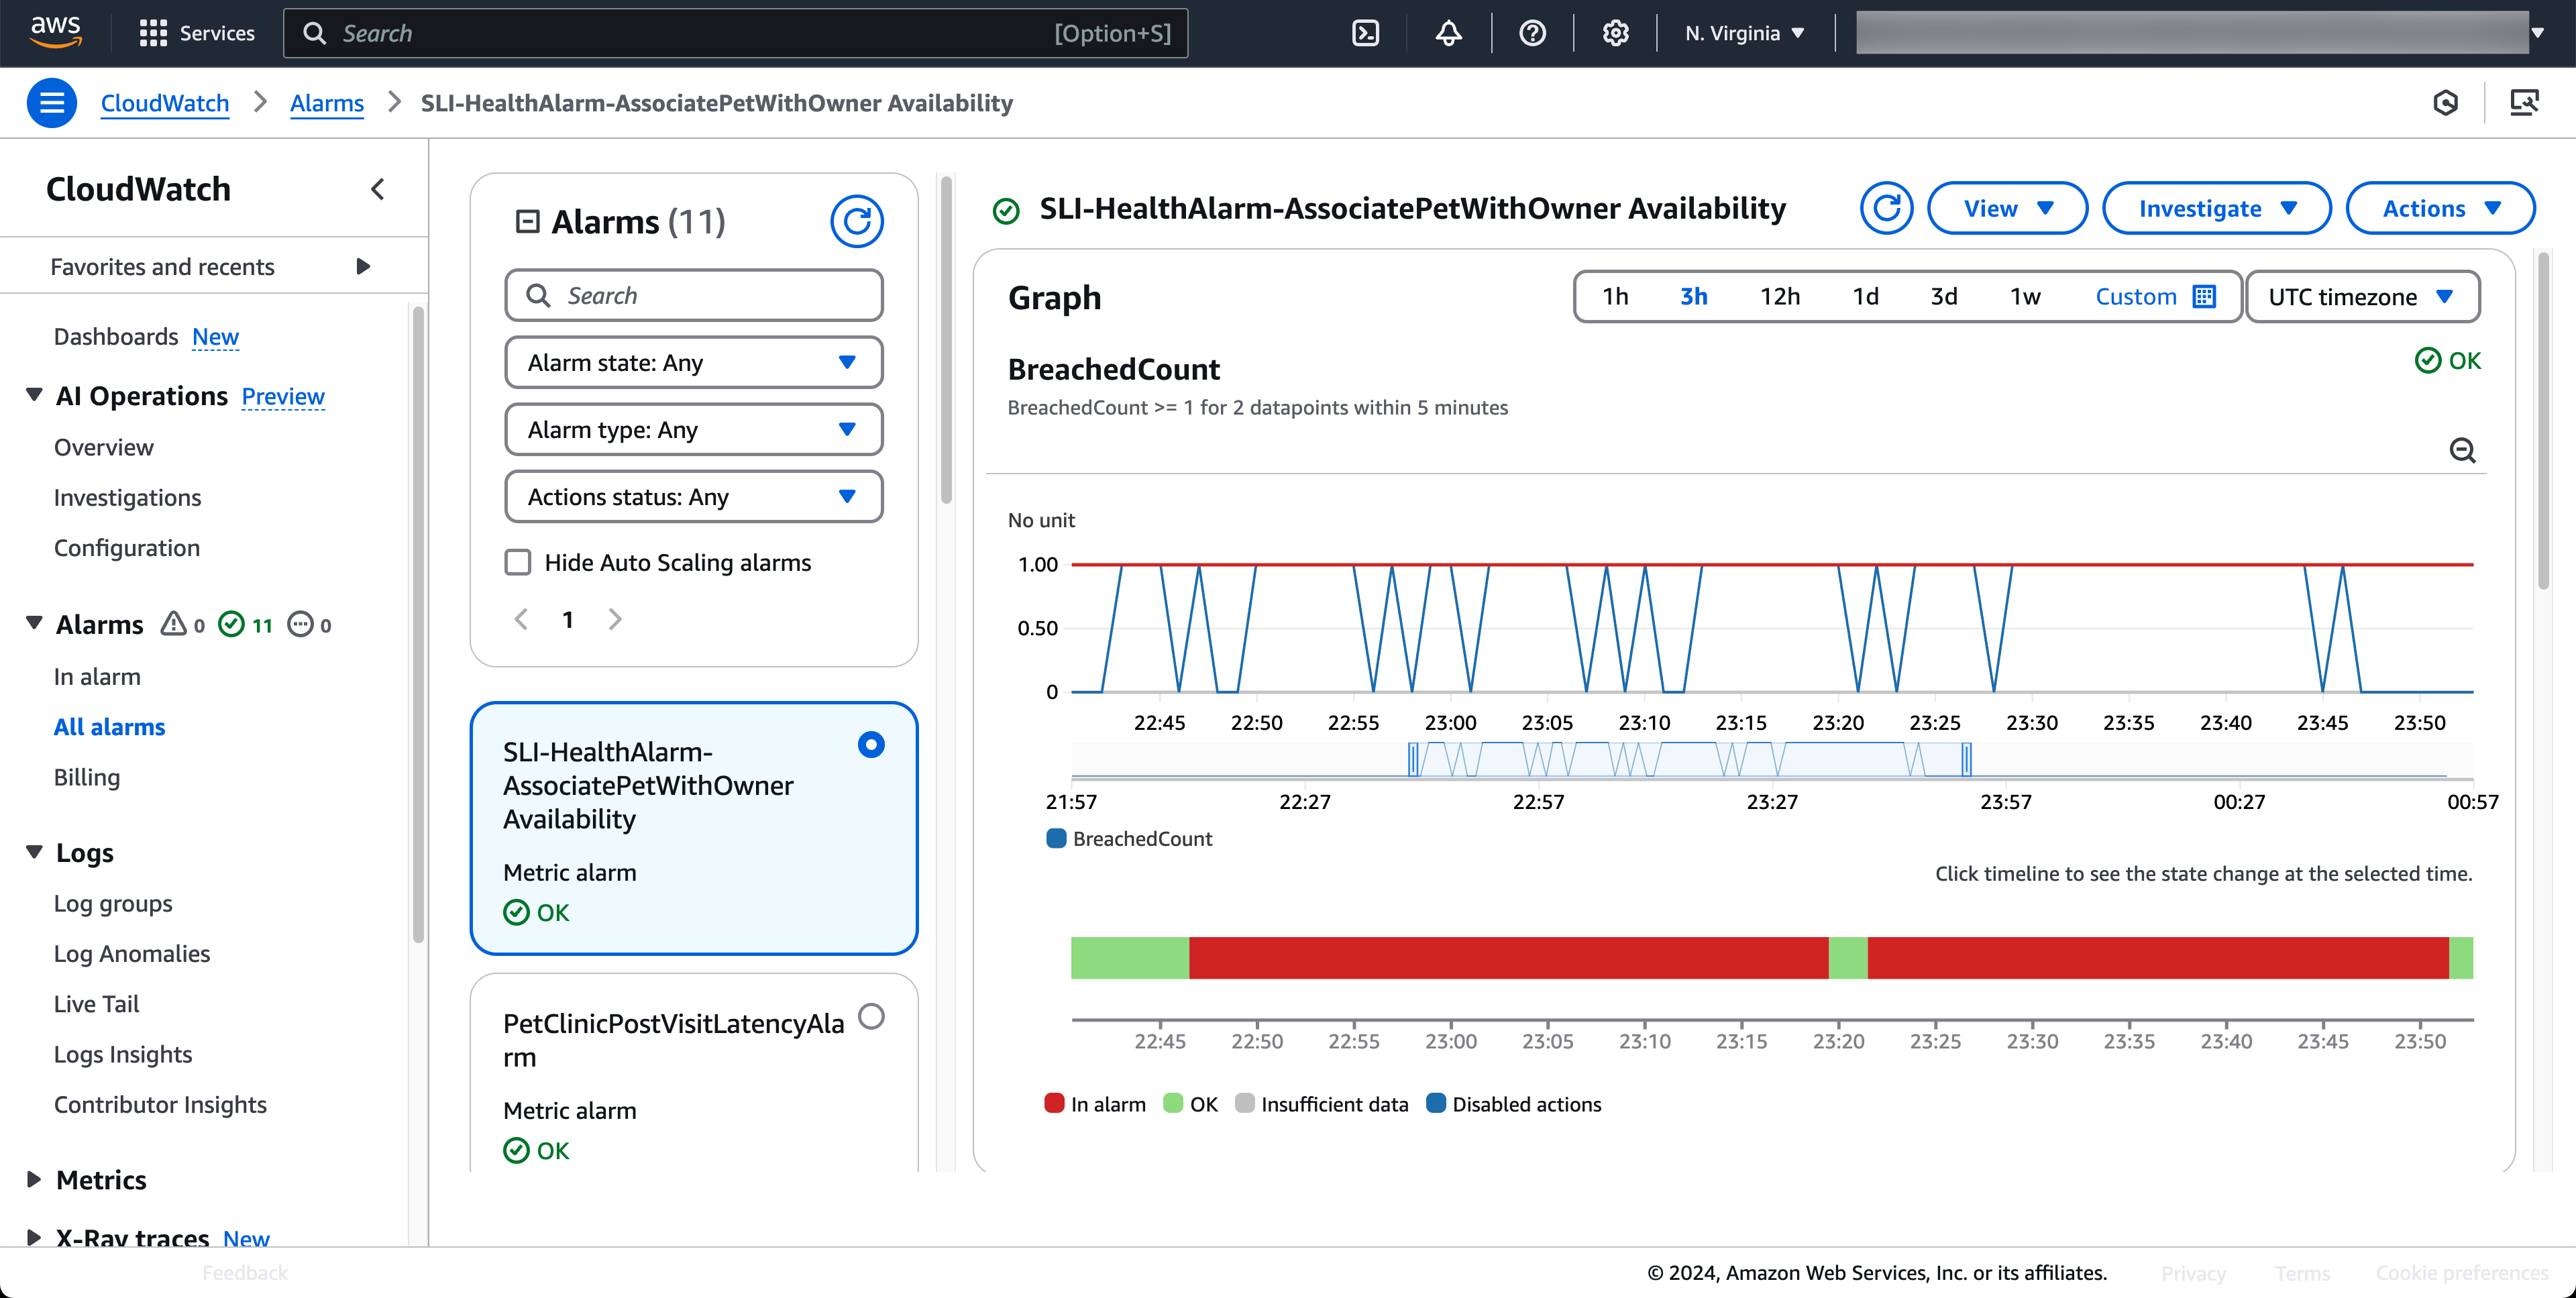
Task: Open the Alarm state: Any dropdown
Action: [x=693, y=362]
